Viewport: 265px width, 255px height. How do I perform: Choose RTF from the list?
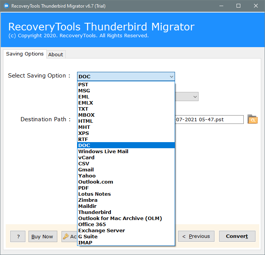point(126,139)
